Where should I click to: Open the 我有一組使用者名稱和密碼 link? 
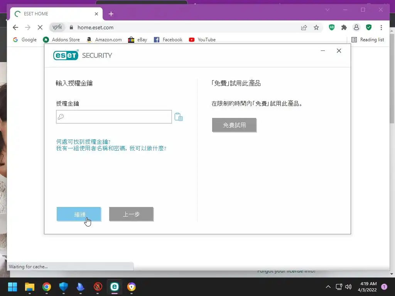(x=111, y=148)
